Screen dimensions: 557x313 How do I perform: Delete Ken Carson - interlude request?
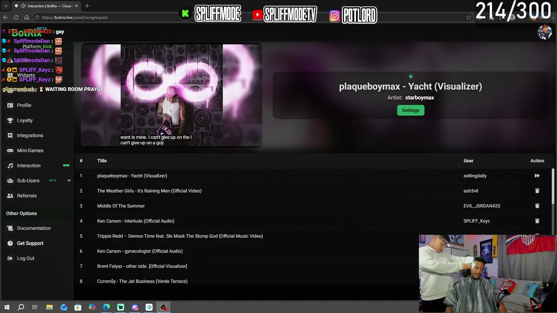coord(537,221)
